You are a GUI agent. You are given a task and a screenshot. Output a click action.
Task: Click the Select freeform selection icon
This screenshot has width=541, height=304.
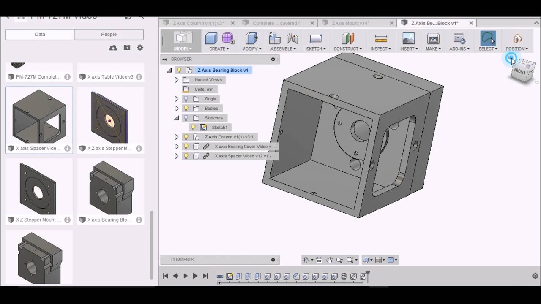click(x=488, y=39)
